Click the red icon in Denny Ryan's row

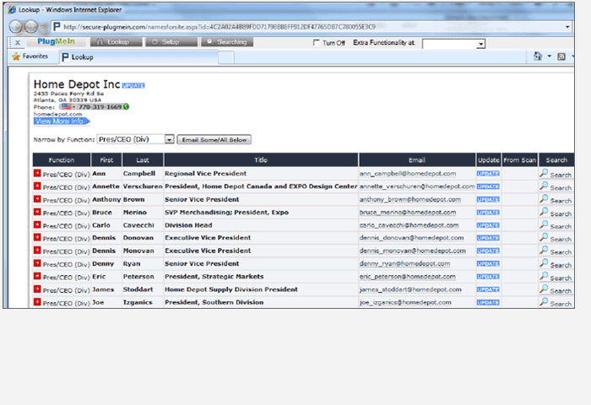coord(37,263)
